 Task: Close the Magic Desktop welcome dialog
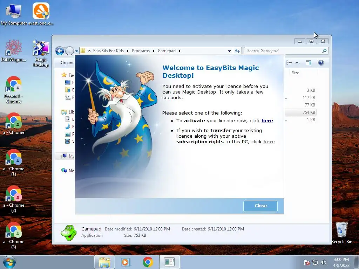click(260, 206)
